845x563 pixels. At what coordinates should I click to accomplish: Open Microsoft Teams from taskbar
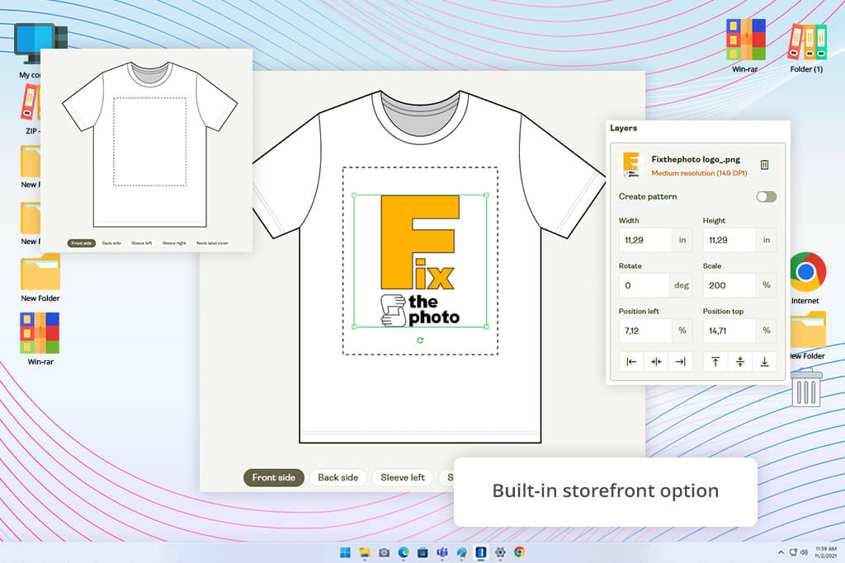[x=442, y=551]
